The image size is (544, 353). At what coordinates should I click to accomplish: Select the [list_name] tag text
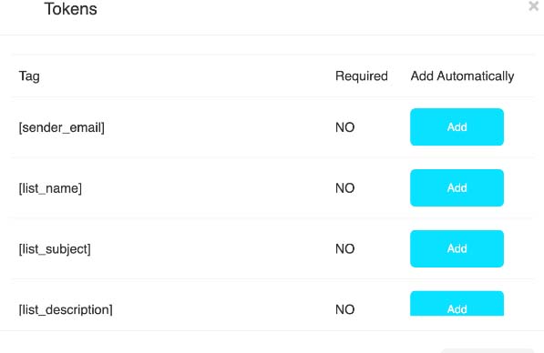click(x=50, y=188)
